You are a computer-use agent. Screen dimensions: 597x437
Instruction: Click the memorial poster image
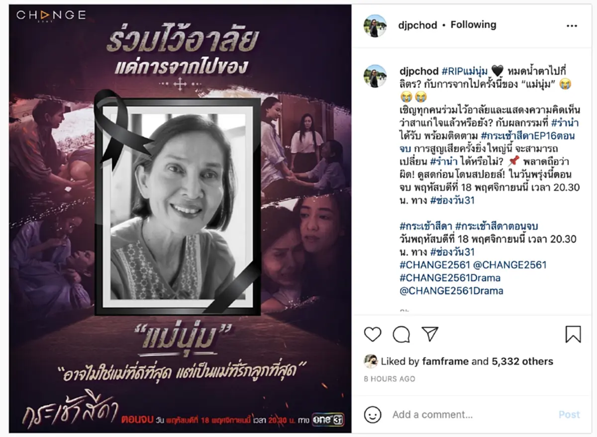click(180, 218)
